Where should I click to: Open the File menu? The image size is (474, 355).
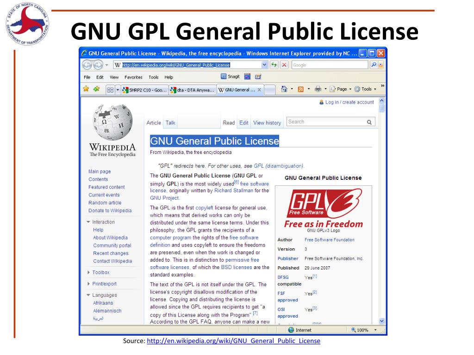[87, 77]
